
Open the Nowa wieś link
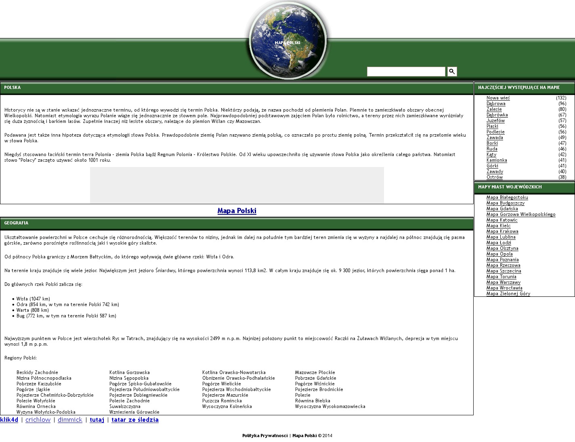(x=498, y=98)
